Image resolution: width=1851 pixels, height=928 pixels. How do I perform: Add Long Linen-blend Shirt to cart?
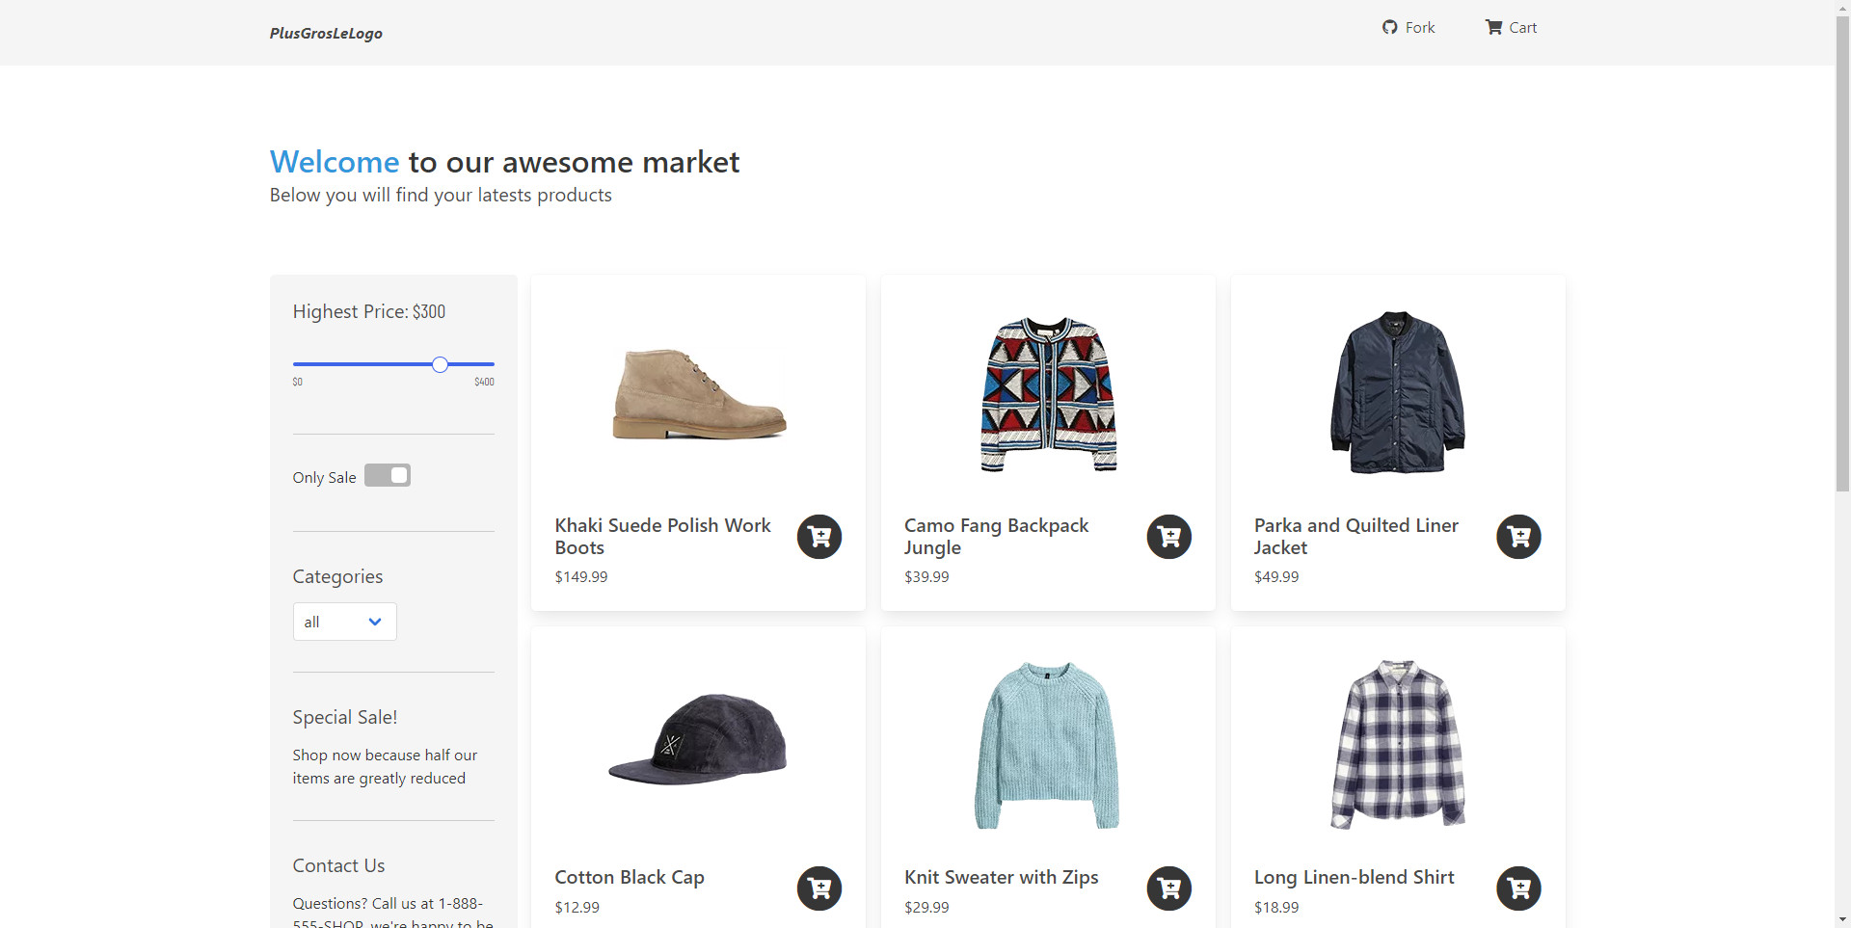[1517, 888]
